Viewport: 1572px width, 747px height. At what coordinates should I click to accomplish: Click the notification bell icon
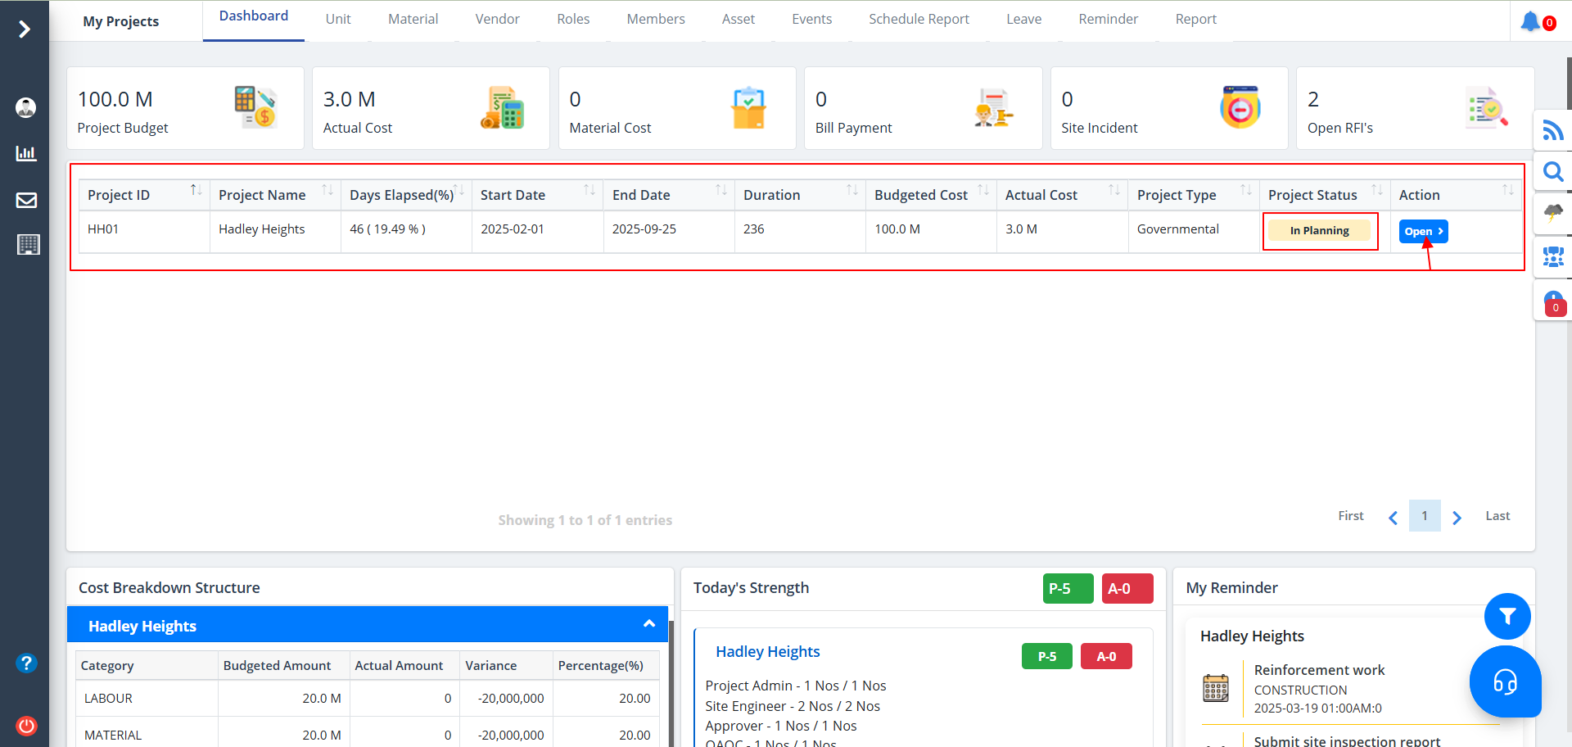[1529, 21]
